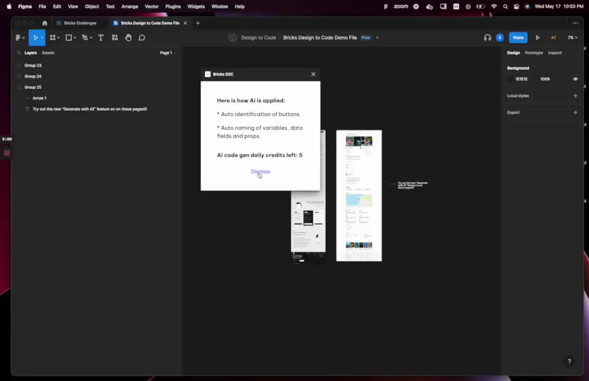Open the Resources components tool
589x381 pixels.
115,38
